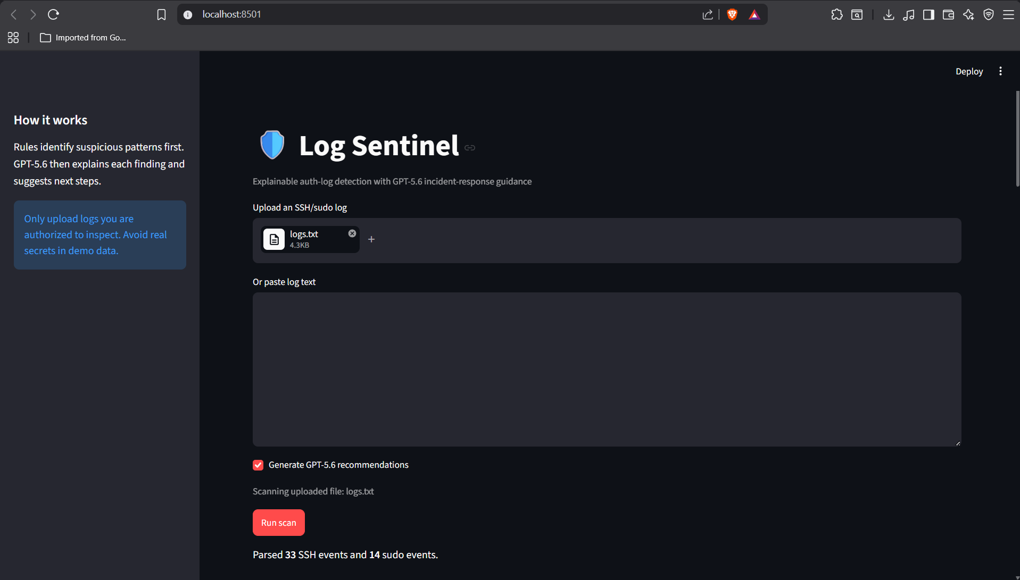The image size is (1020, 580).
Task: Open the browser hamburger menu
Action: tap(1008, 14)
